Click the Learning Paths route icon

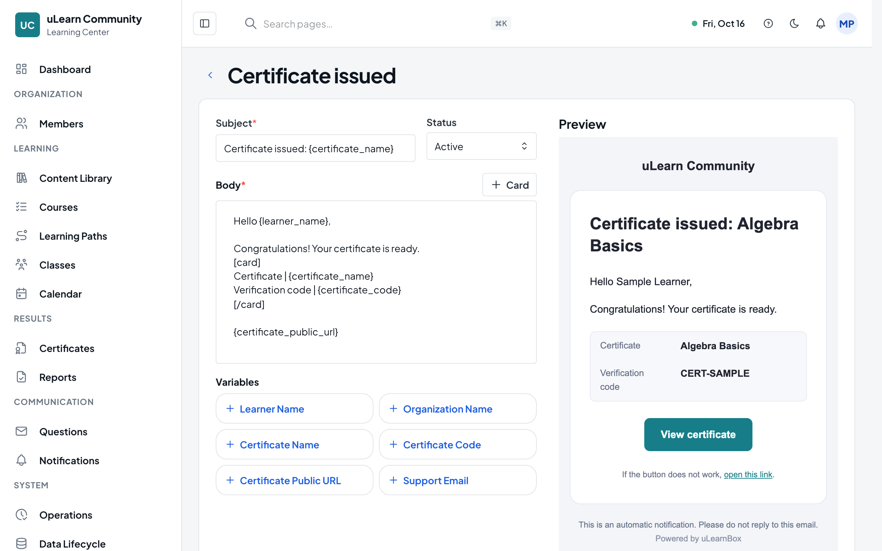[x=21, y=236]
